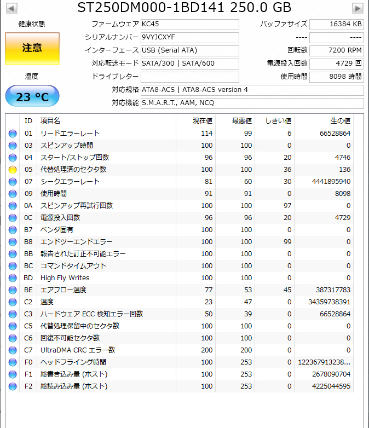Click the 健康状態 label

[x=32, y=24]
